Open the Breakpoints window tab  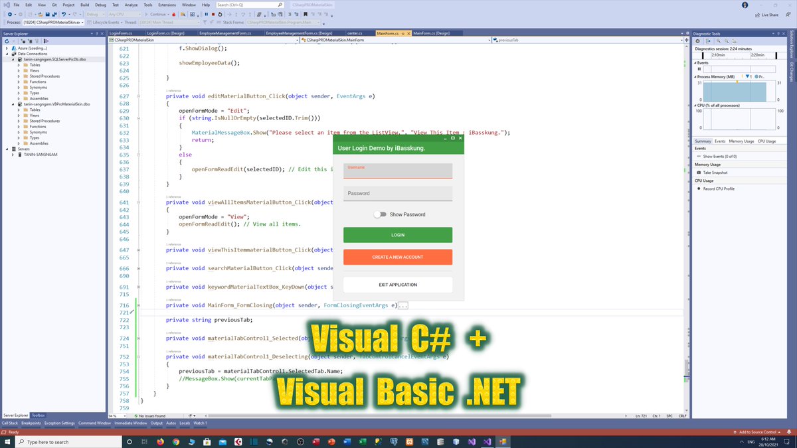coord(31,423)
